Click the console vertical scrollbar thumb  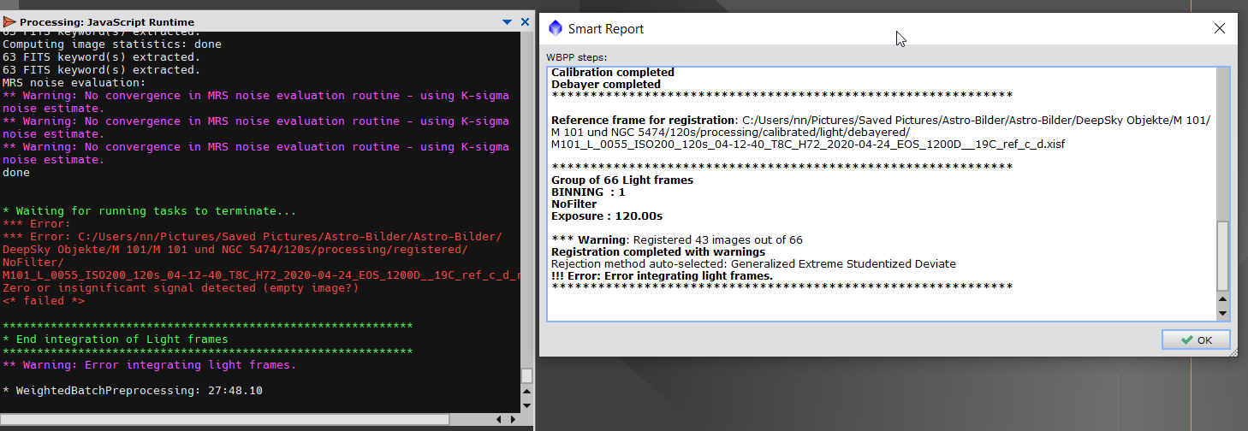(x=526, y=375)
